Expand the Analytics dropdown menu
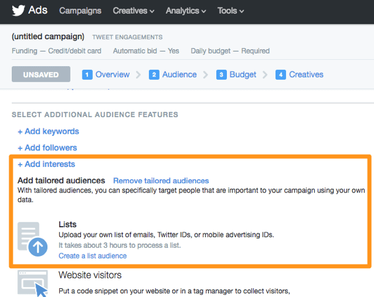Viewport: 374px width, 297px height. point(186,11)
